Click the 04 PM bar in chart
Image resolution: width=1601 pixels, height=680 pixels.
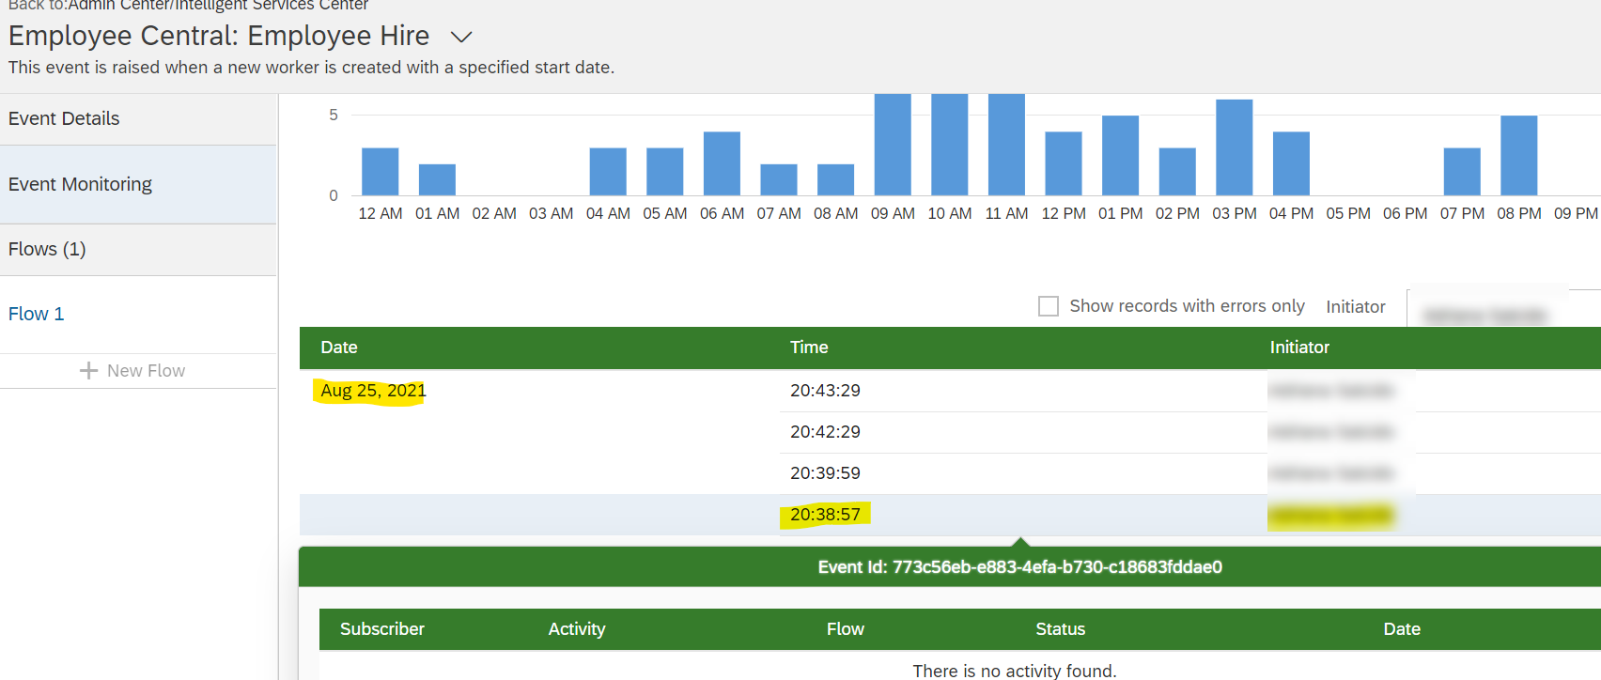tap(1291, 163)
